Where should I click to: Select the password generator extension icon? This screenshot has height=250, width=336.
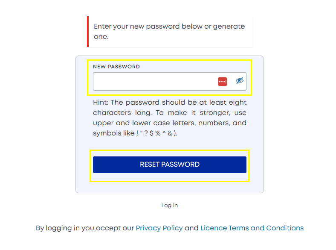click(223, 82)
